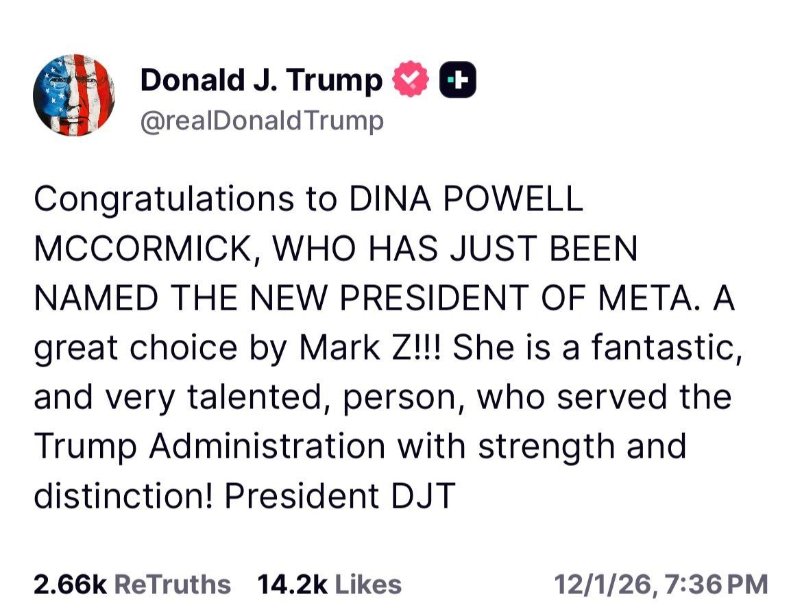802x616 pixels.
Task: View the 2.66k ReTruths count
Action: click(x=69, y=584)
